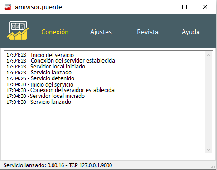Select '17:04:23 - Conexión del servidor establecida' line

(x=61, y=61)
